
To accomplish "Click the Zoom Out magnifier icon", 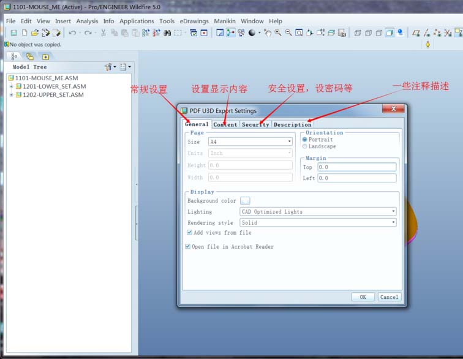I will coord(288,33).
